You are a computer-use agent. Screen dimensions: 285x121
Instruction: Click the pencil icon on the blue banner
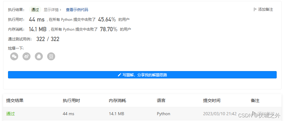(x=120, y=75)
